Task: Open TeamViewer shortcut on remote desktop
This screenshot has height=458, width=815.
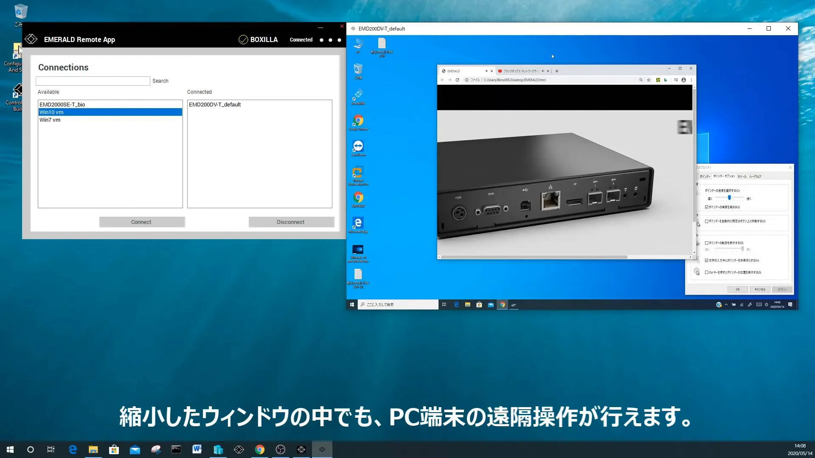Action: click(x=358, y=148)
